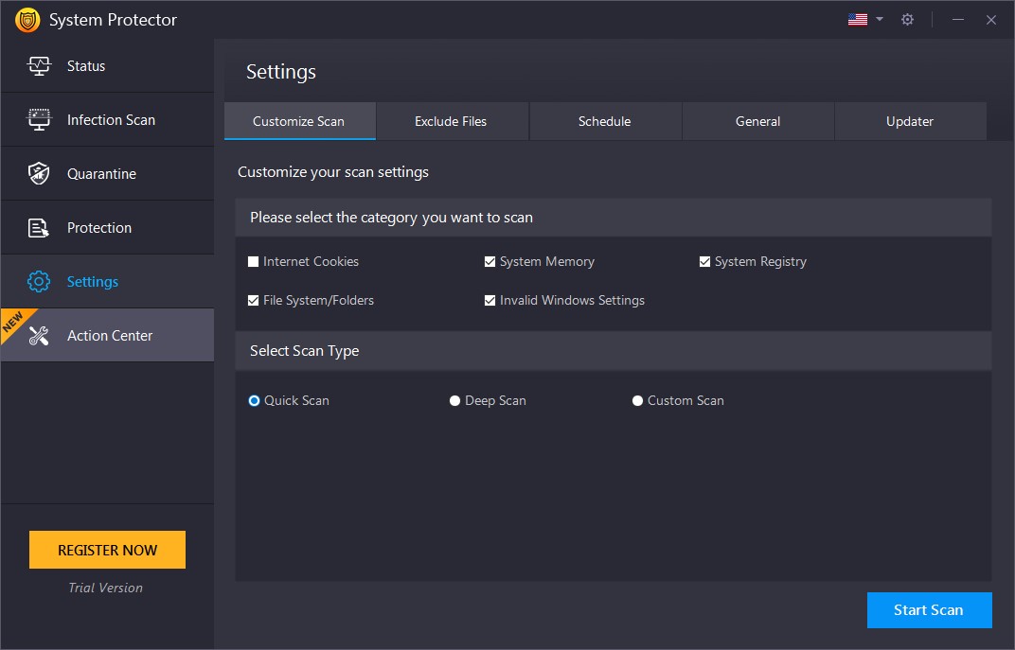1015x650 pixels.
Task: Click the System Protector shield logo
Action: click(x=27, y=19)
